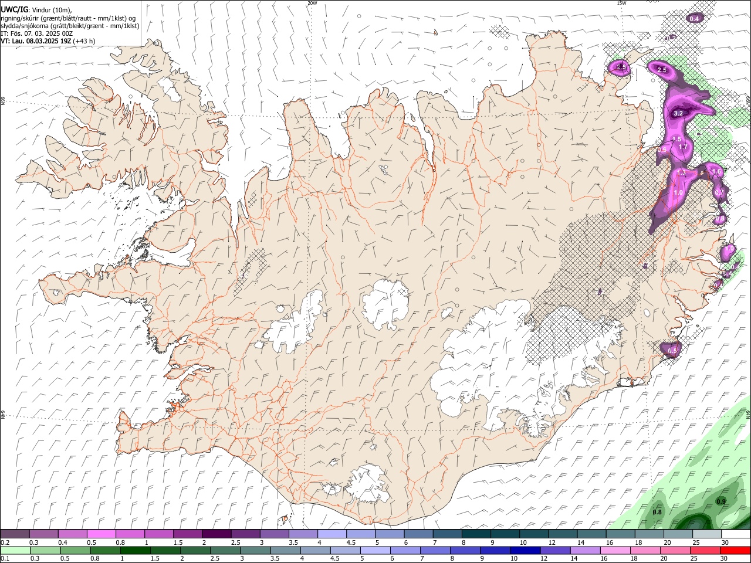
Task: Select the darkest green 1 swatch on rain scale
Action: (135, 550)
